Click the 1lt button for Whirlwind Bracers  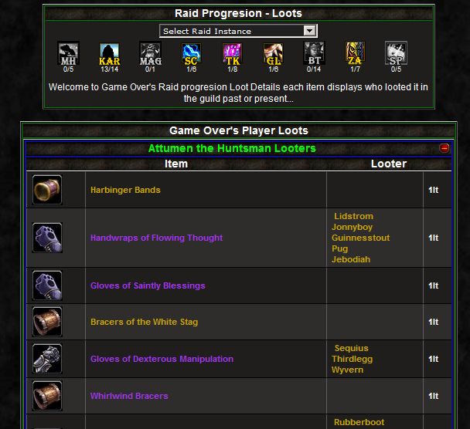click(x=433, y=396)
